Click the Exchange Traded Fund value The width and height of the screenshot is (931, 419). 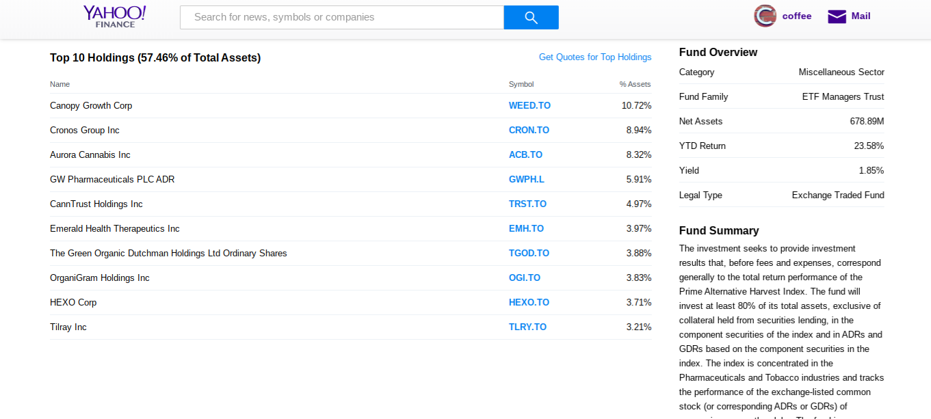(x=838, y=195)
